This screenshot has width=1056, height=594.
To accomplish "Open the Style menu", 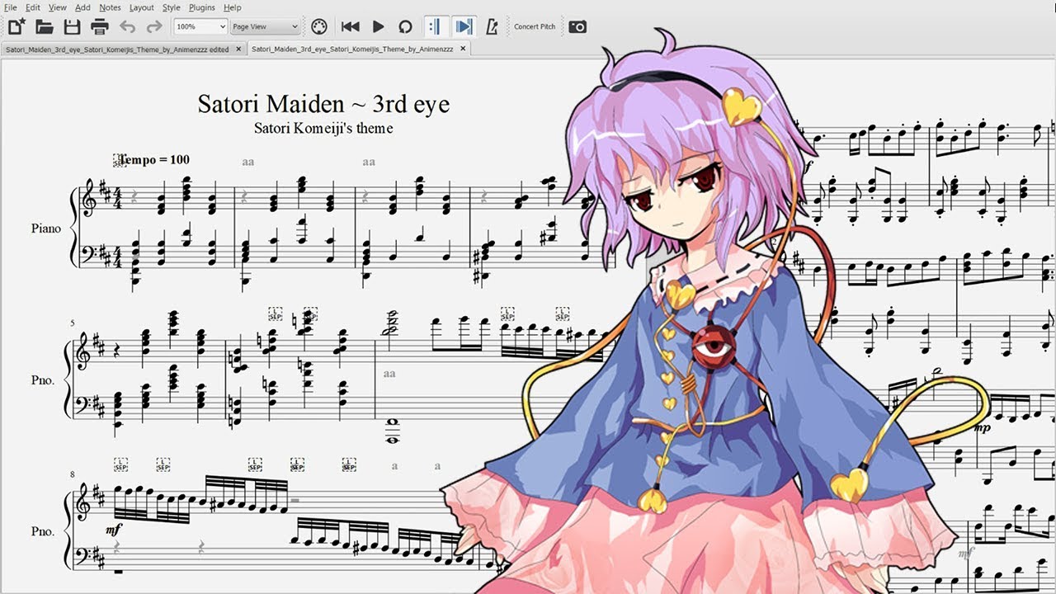I will (x=172, y=7).
